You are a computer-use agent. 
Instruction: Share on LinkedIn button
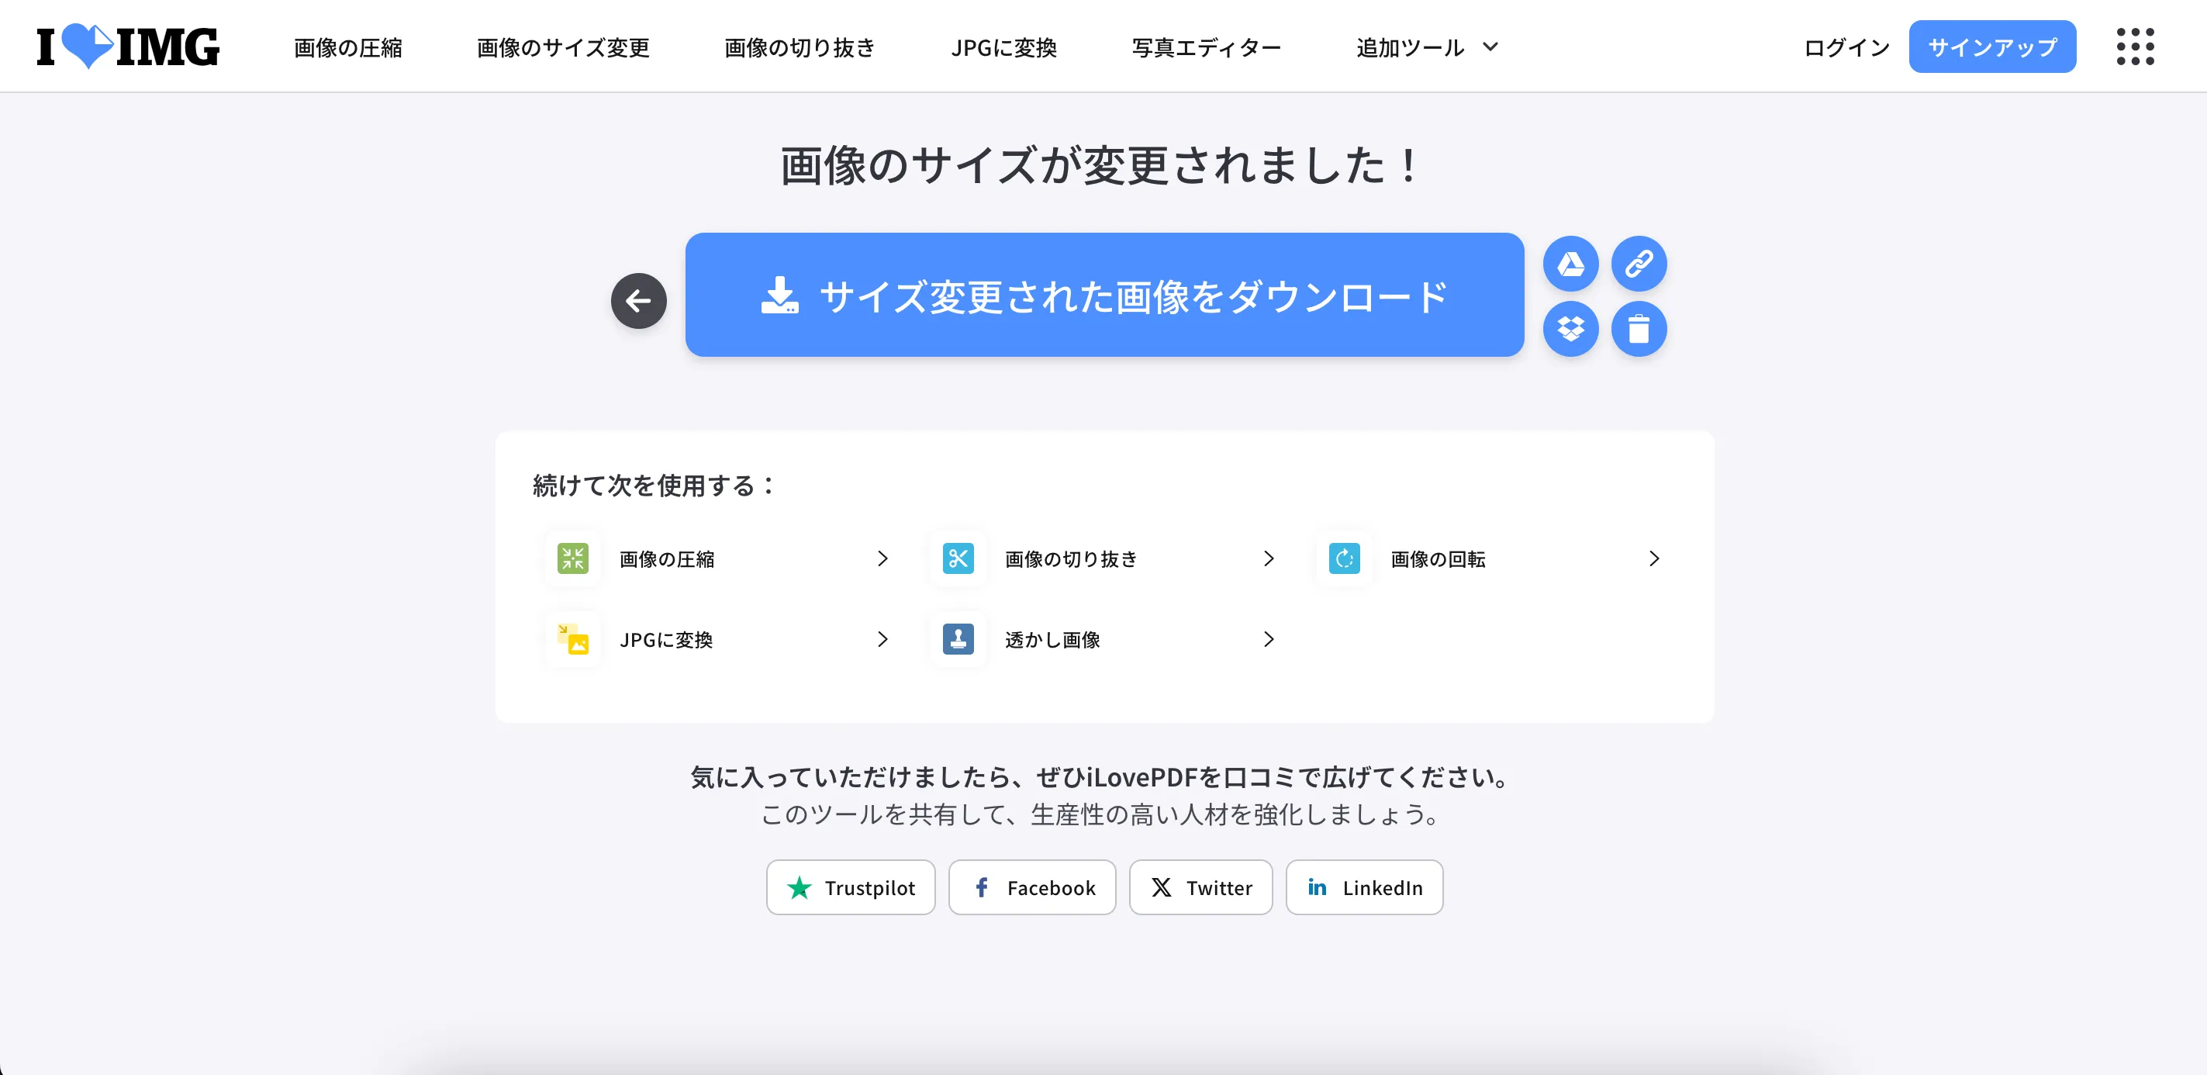coord(1365,887)
